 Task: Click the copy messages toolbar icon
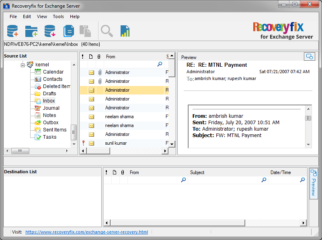tap(69, 31)
